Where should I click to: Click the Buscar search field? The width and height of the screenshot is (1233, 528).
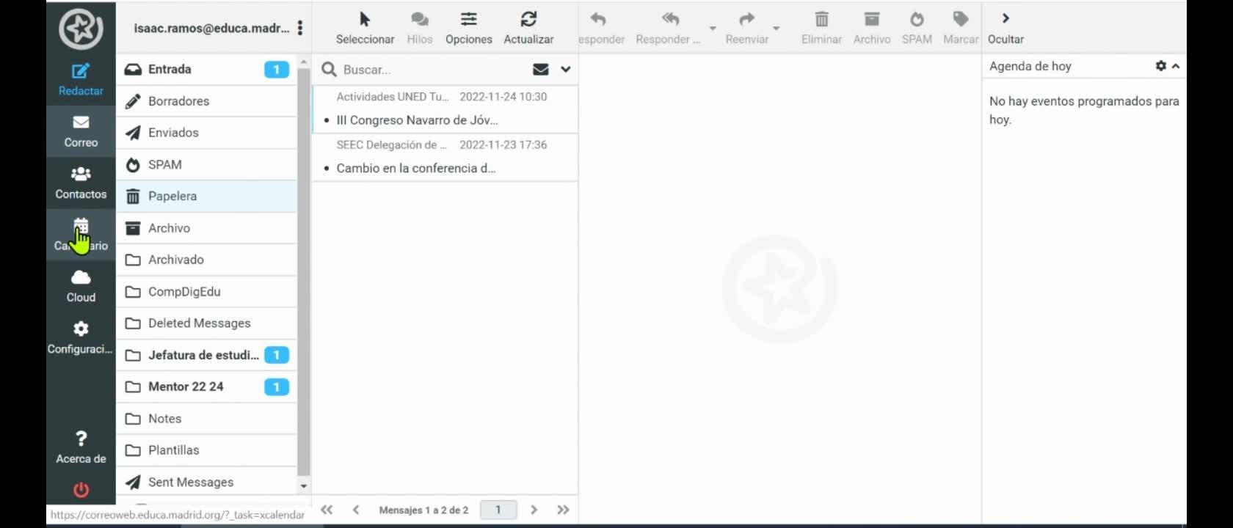coord(433,70)
